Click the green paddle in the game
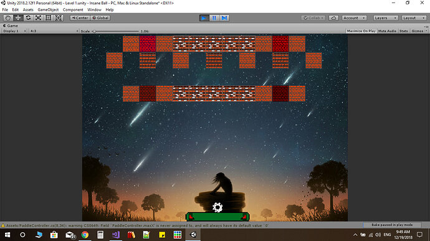Screen dimensions: 430x241 (x=217, y=217)
